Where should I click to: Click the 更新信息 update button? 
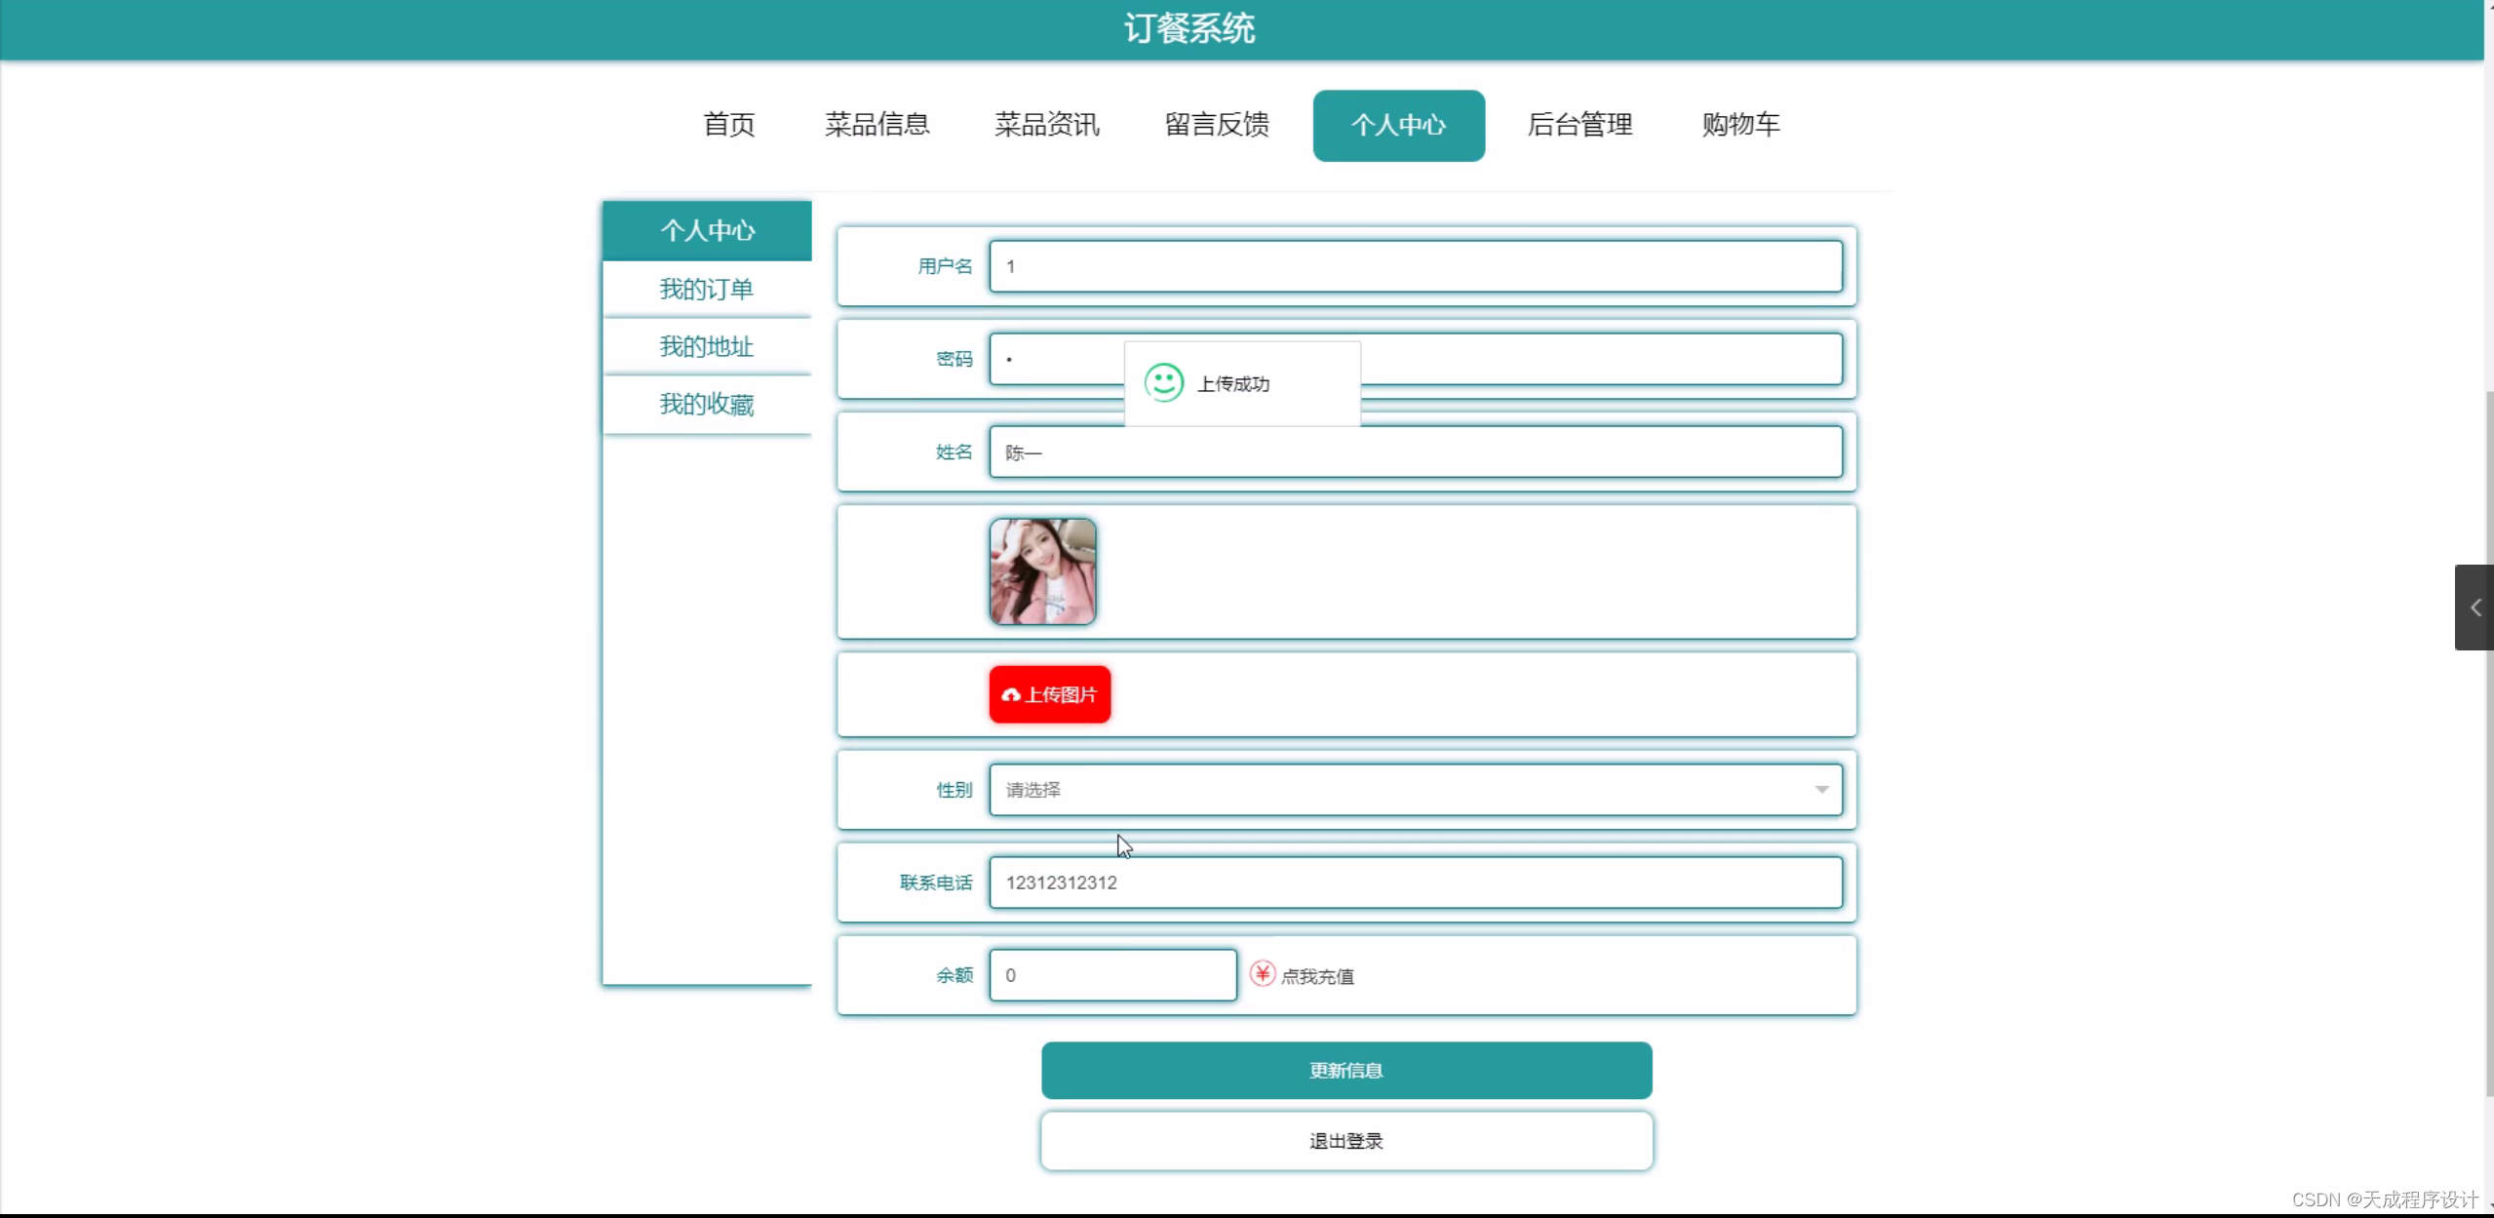[x=1345, y=1071]
